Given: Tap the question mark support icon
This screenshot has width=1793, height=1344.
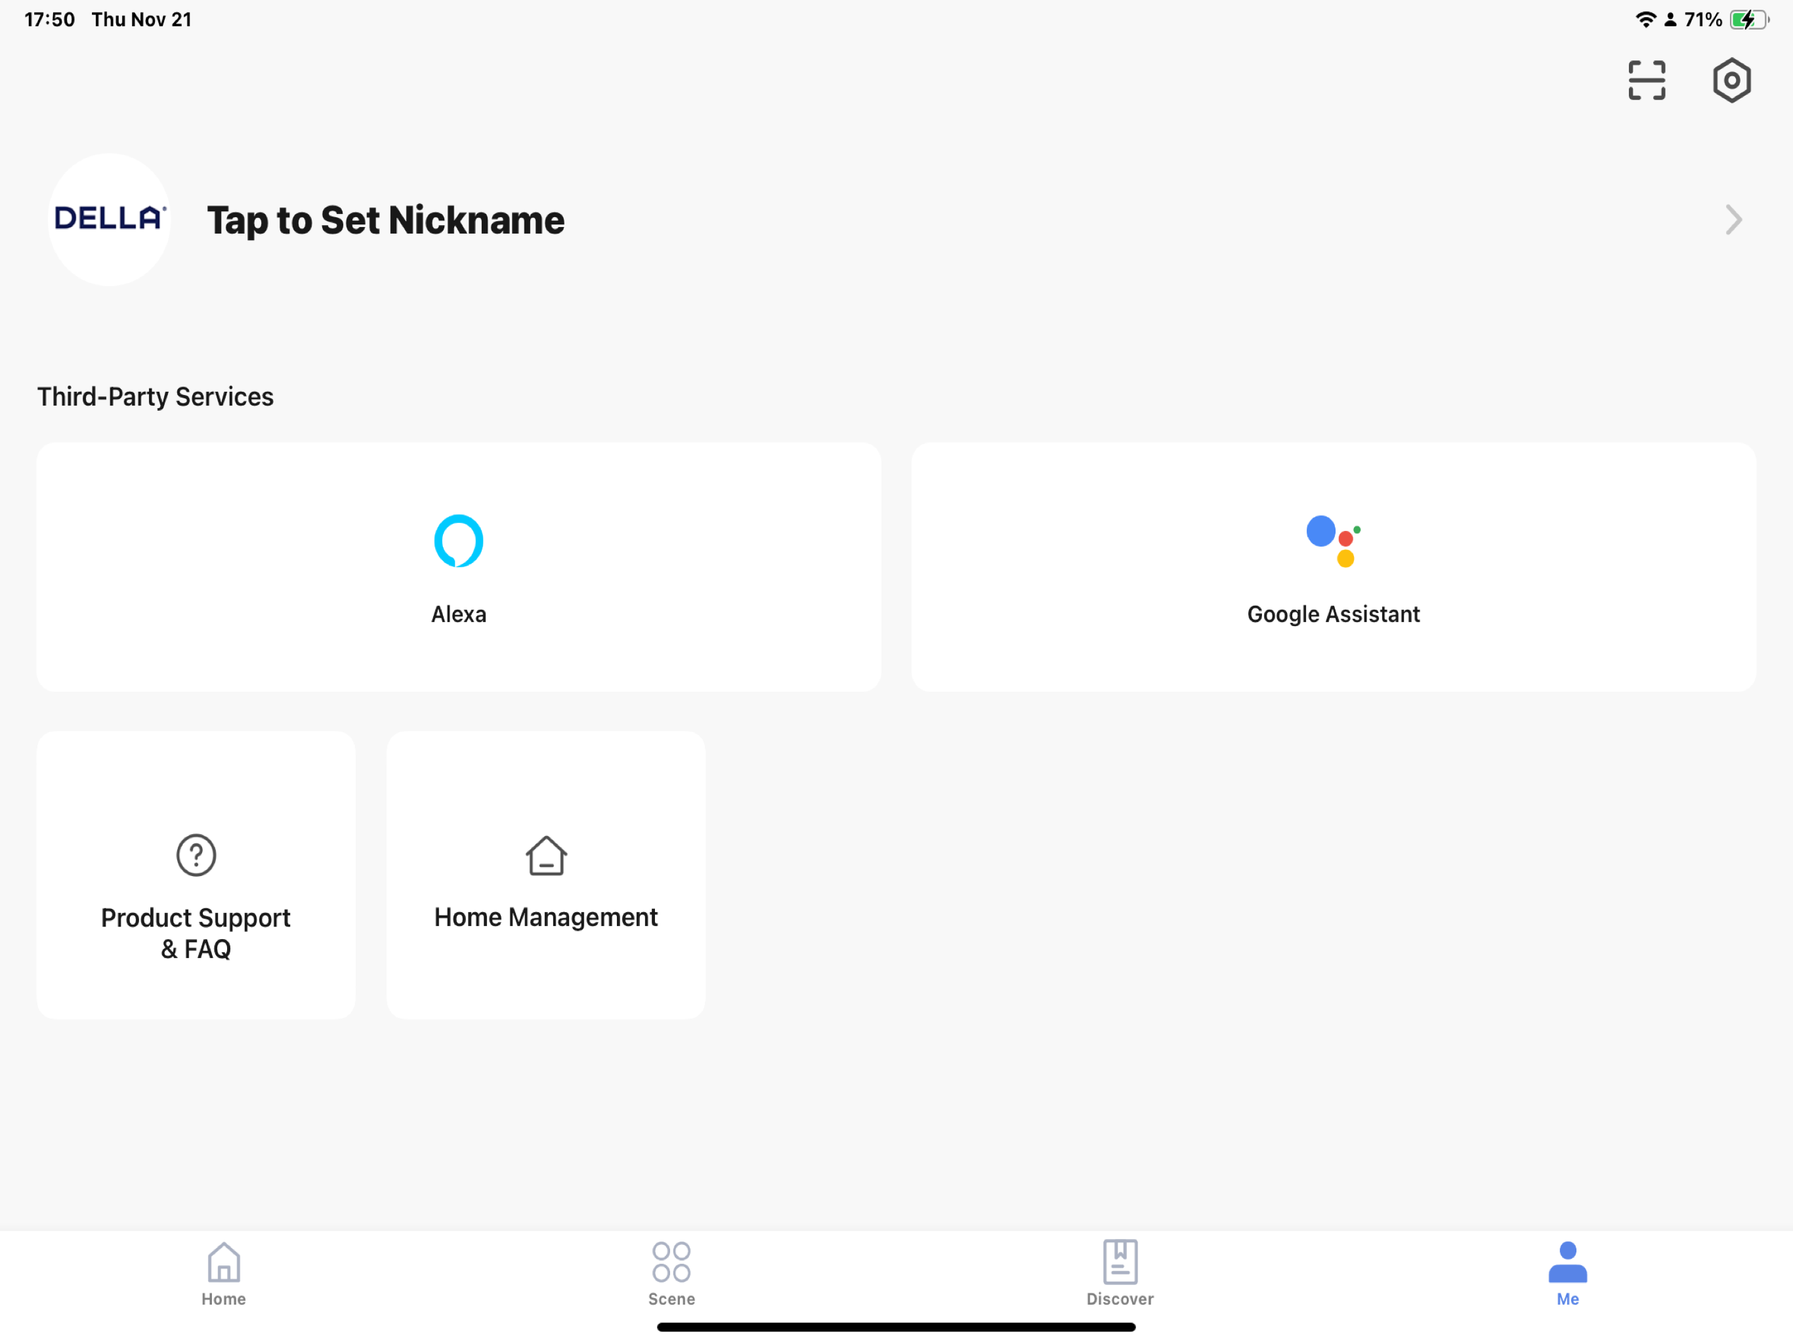Looking at the screenshot, I should (196, 855).
